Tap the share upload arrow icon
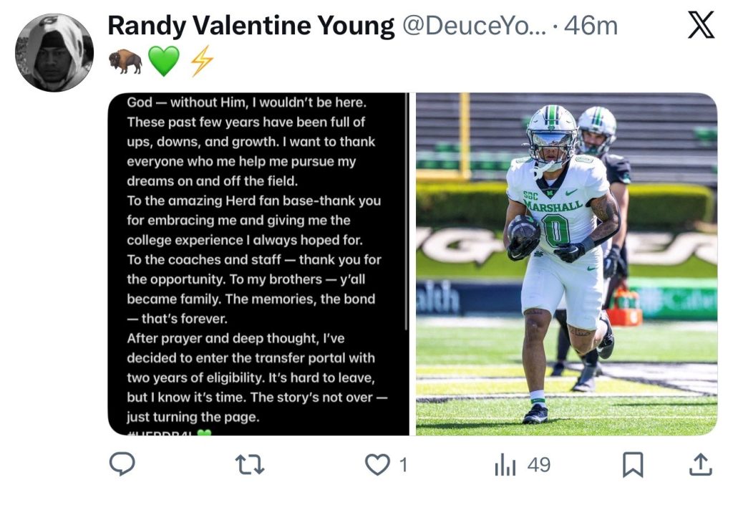The height and width of the screenshot is (520, 733). (x=699, y=465)
